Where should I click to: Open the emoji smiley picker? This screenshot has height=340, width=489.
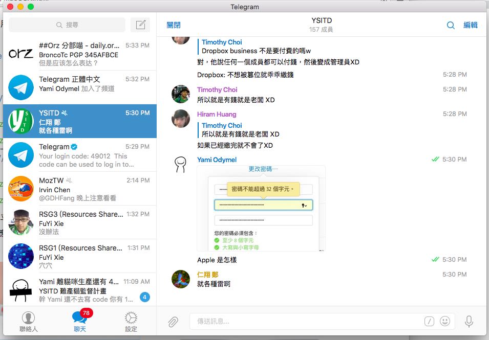point(445,321)
